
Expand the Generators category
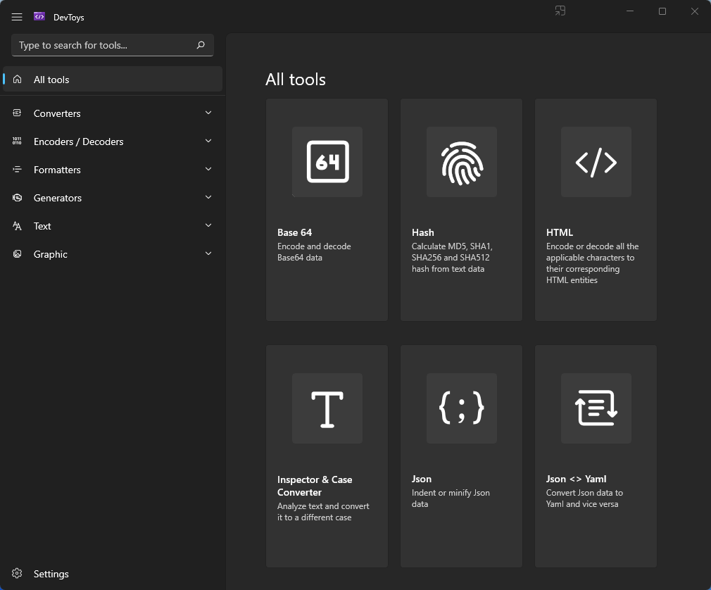(208, 197)
